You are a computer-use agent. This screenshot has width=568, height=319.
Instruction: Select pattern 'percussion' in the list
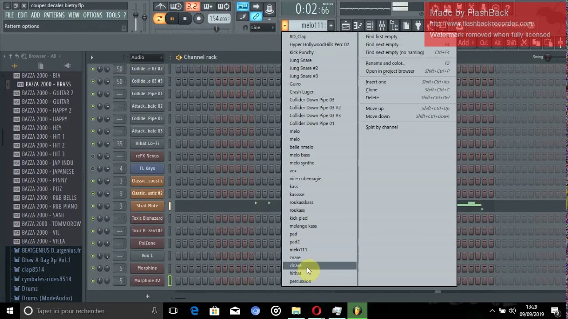click(319, 281)
